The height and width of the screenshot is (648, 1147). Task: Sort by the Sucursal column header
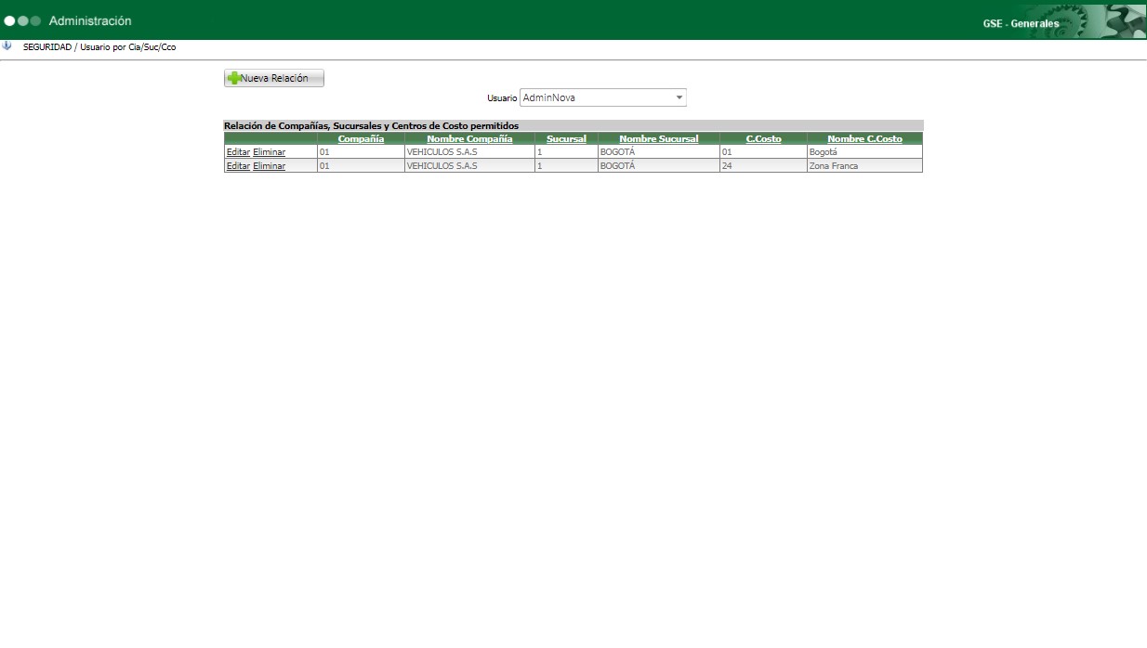566,138
